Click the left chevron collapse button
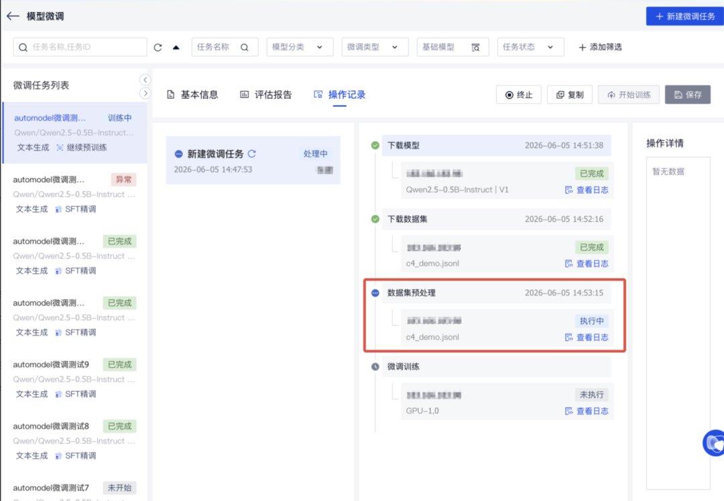The height and width of the screenshot is (501, 724). point(145,80)
